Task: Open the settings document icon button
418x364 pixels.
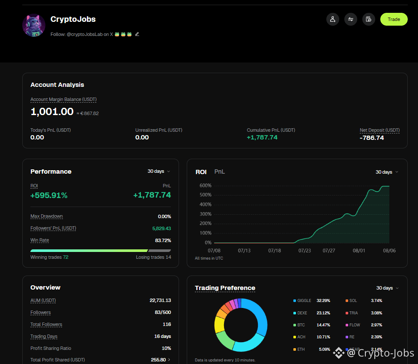Action: (x=368, y=19)
